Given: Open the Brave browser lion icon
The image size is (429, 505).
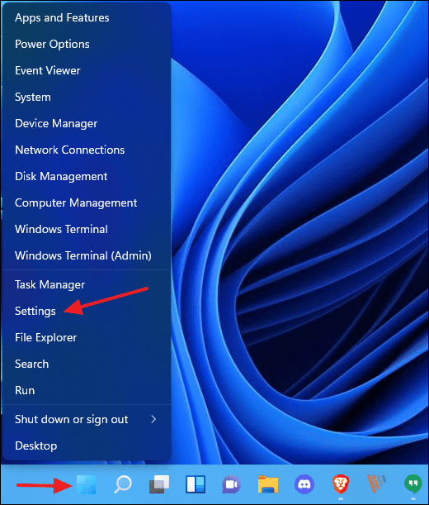Looking at the screenshot, I should [341, 484].
